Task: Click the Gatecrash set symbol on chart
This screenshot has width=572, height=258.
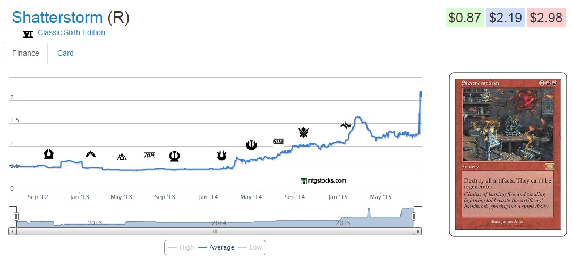Action: [x=90, y=154]
